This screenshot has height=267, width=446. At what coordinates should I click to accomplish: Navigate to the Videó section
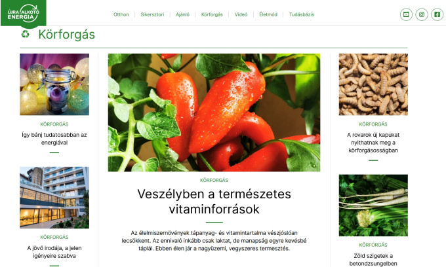pyautogui.click(x=241, y=14)
